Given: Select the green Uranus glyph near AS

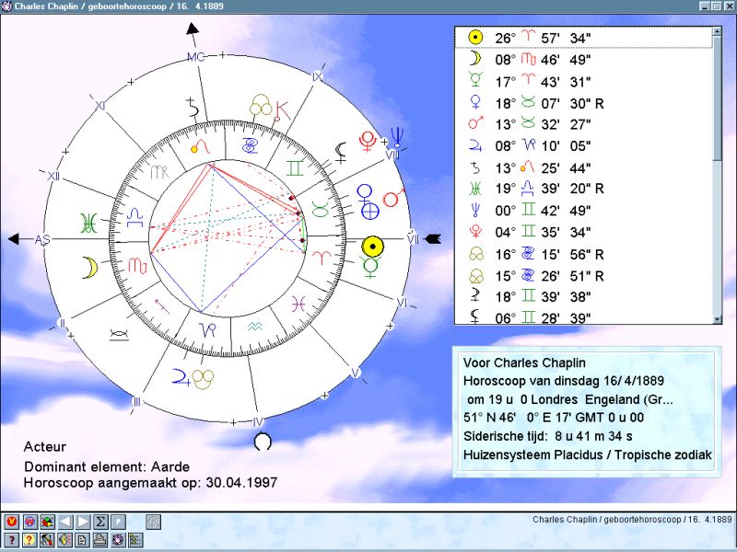Looking at the screenshot, I should pyautogui.click(x=88, y=223).
